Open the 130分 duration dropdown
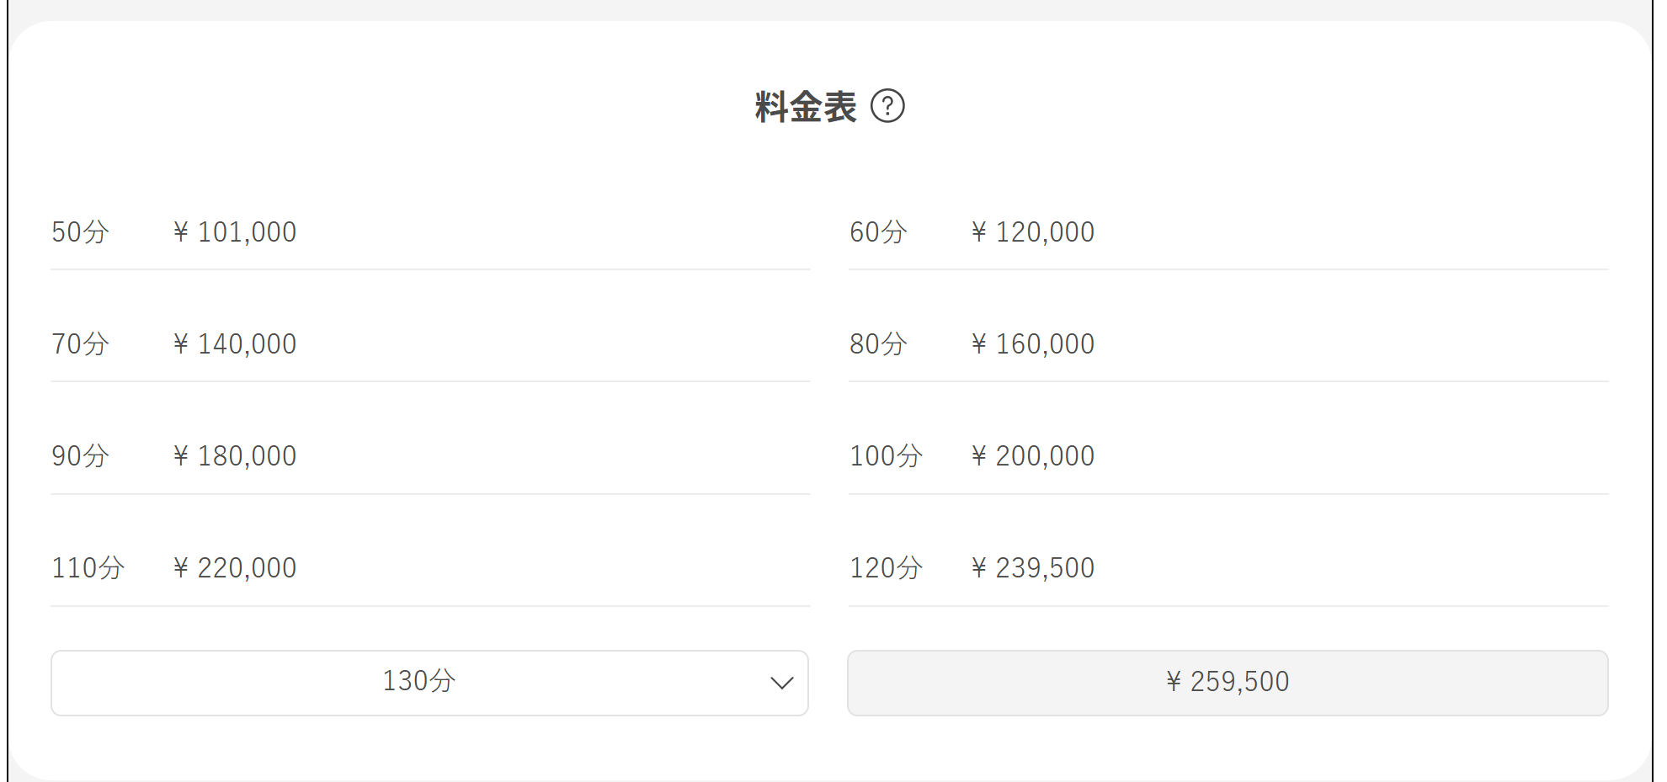Screen dimensions: 1667x782 pyautogui.click(x=429, y=683)
